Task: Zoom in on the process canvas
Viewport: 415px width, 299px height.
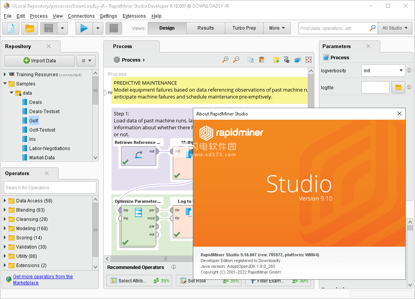Action: pyautogui.click(x=225, y=60)
